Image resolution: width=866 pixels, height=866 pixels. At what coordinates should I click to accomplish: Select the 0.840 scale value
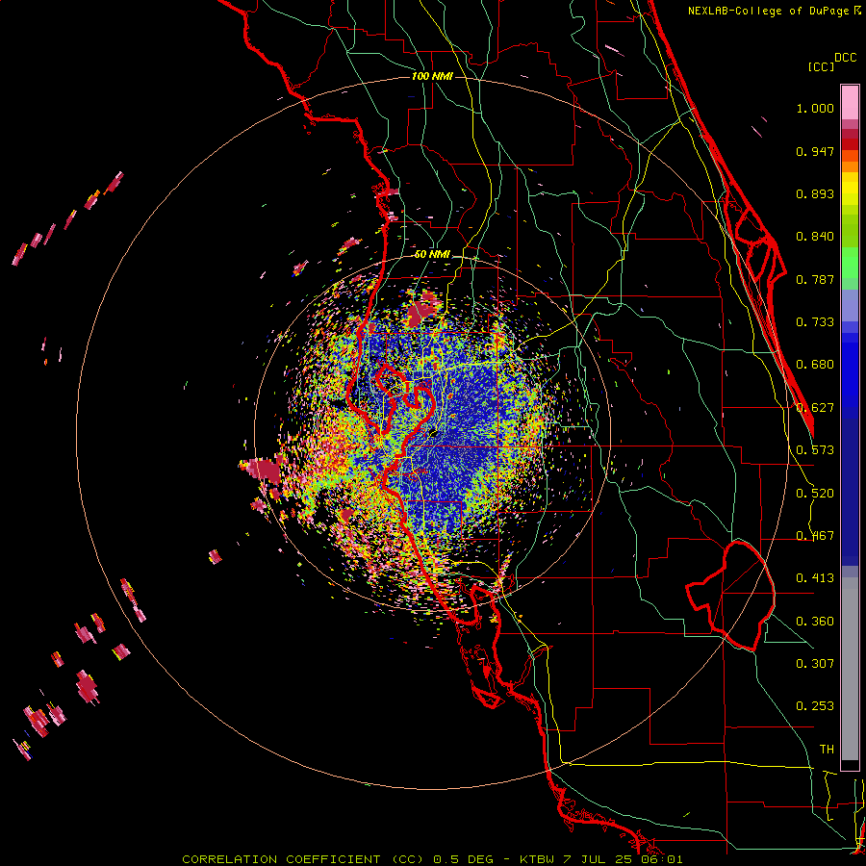tap(815, 237)
